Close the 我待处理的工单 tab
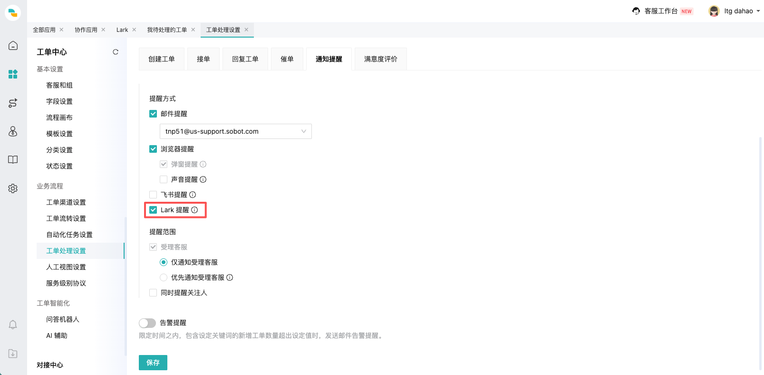 click(x=193, y=30)
